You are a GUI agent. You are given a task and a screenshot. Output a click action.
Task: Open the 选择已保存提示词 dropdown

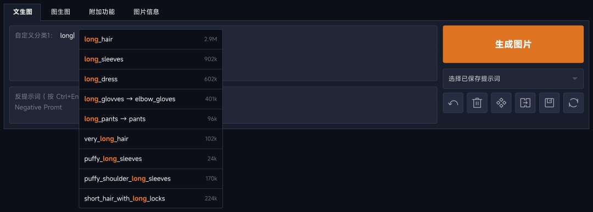pos(513,79)
